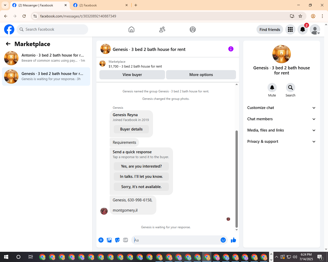Open the tab search dropdown arrow
Viewport: 328px width, 262px height.
coord(5,5)
